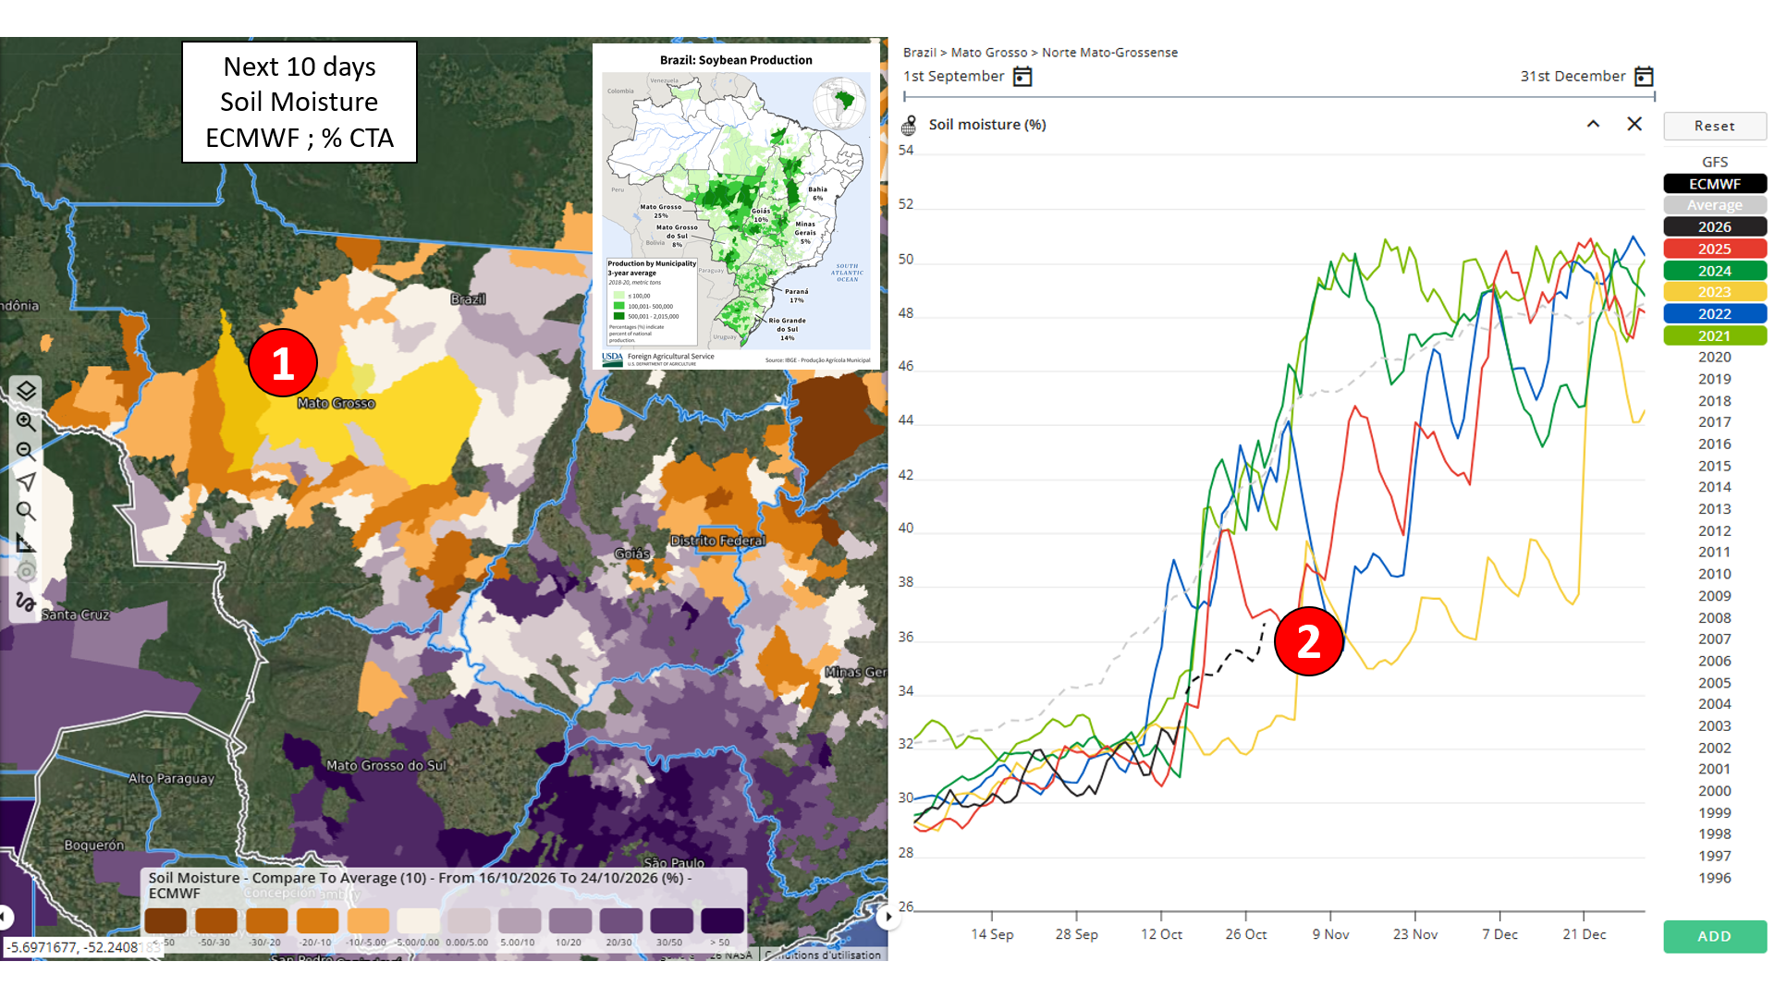
Task: Zoom in on the map
Action: tap(26, 421)
